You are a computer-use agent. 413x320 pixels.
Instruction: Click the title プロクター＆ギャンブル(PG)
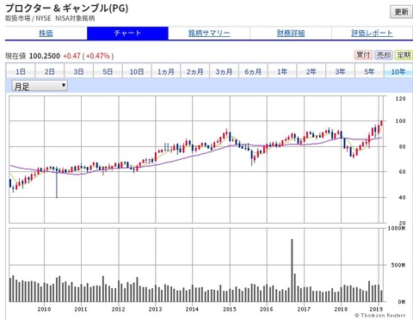point(66,8)
